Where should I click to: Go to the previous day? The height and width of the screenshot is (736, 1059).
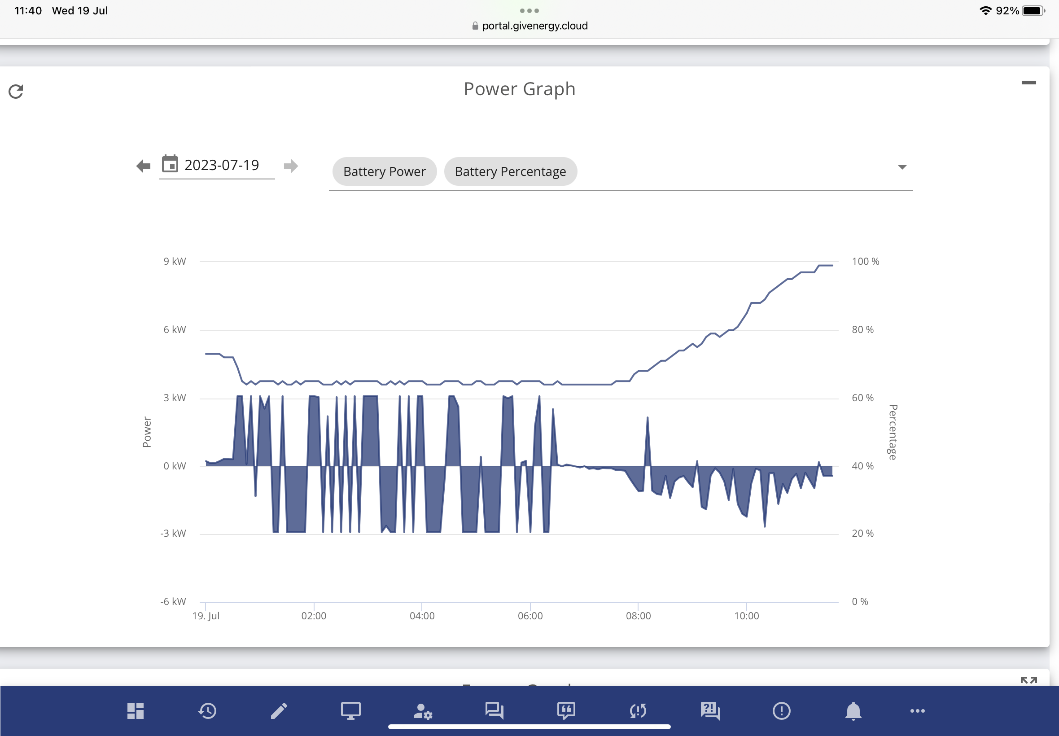tap(144, 166)
